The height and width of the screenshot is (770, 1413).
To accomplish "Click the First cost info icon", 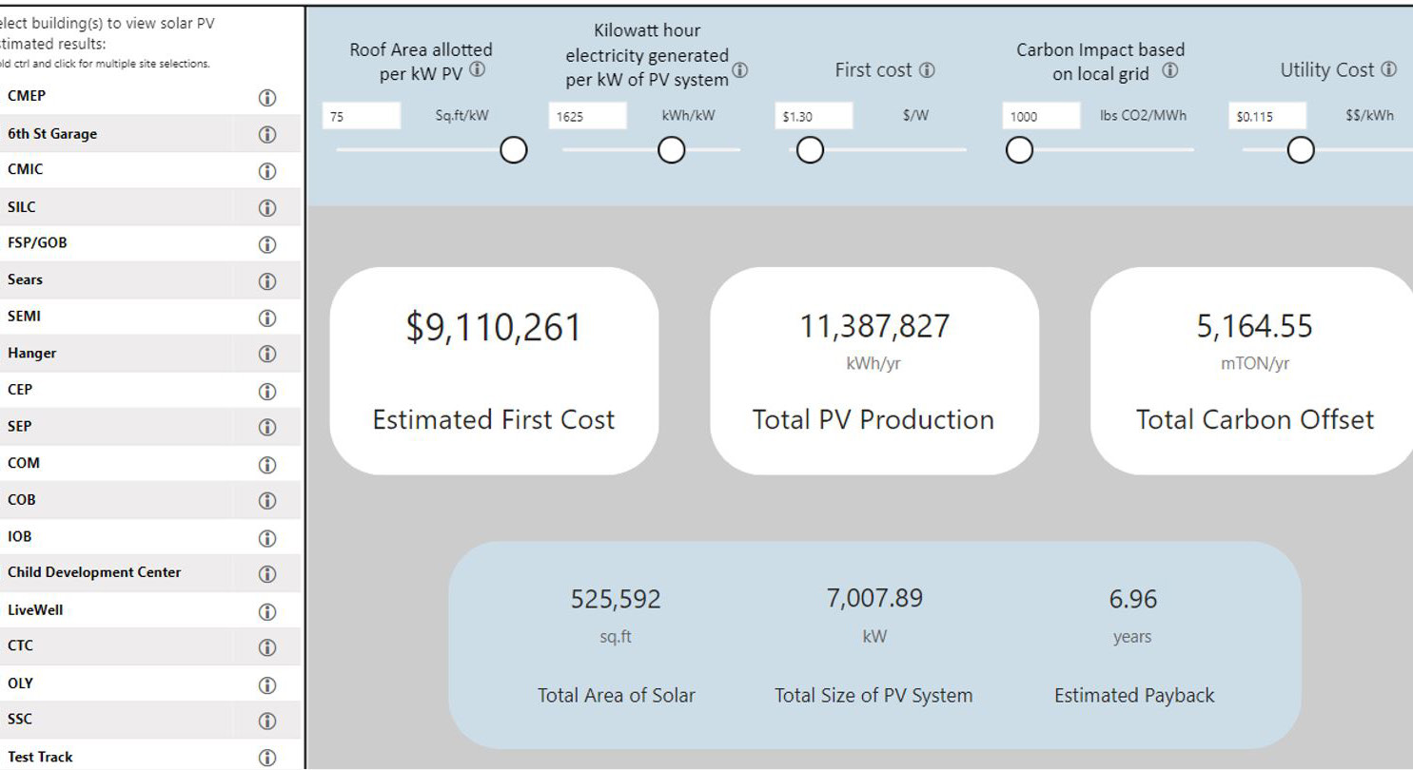I will (927, 70).
